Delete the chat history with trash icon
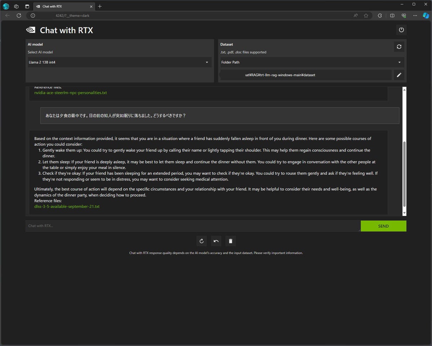 [230, 241]
